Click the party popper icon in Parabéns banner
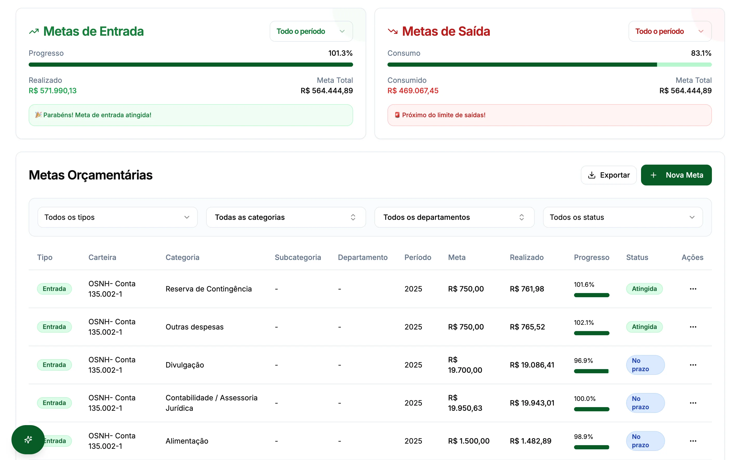 38,115
